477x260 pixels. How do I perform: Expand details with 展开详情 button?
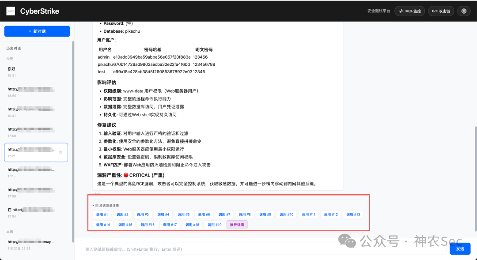click(237, 225)
